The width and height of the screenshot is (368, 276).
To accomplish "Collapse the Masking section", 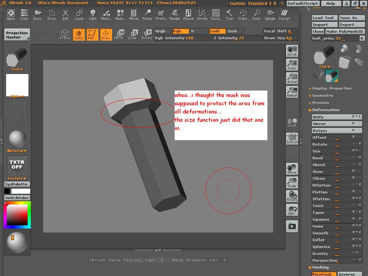I will 320,267.
